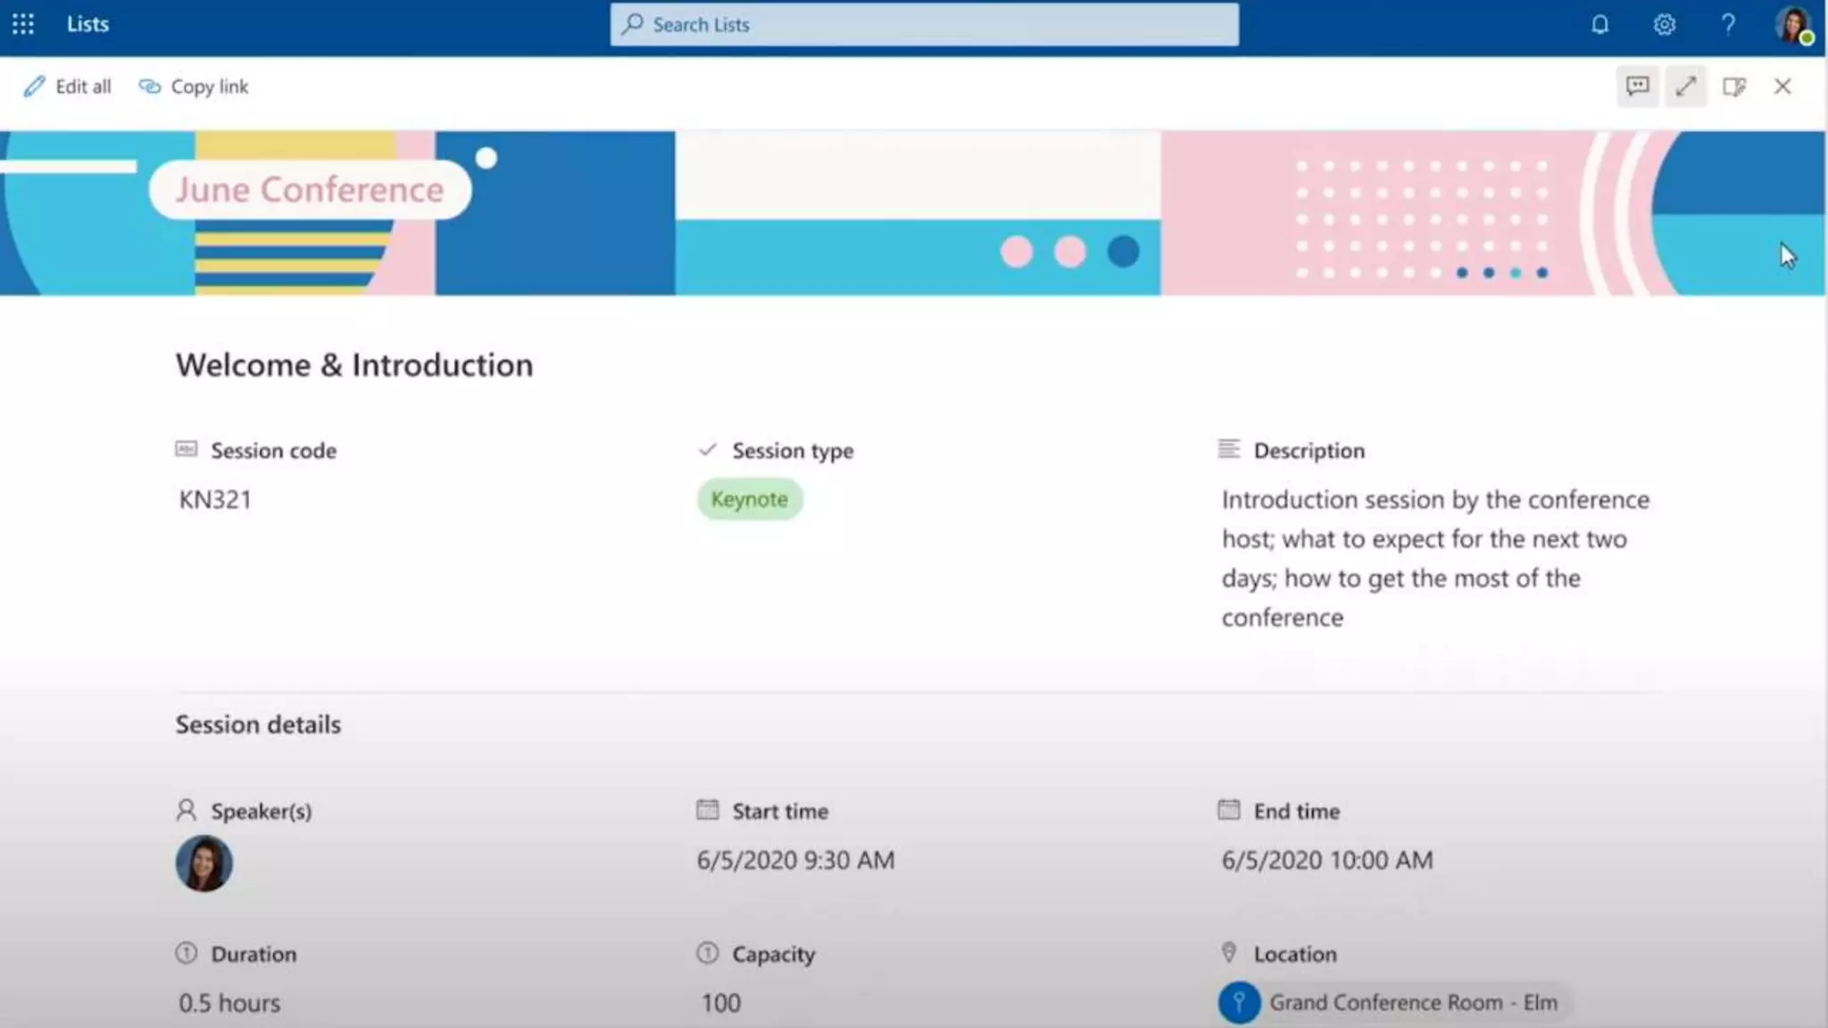Click the help question mark icon
This screenshot has height=1028, width=1828.
1728,24
